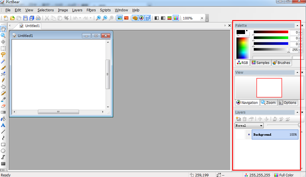Select the Eyedropper tool

click(x=3, y=100)
